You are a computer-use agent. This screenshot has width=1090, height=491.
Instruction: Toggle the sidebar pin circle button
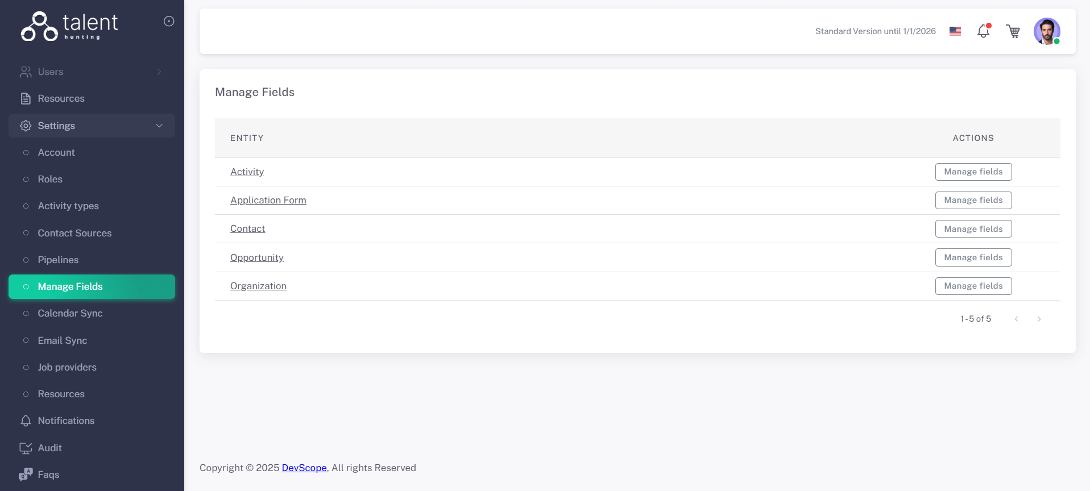coord(169,22)
